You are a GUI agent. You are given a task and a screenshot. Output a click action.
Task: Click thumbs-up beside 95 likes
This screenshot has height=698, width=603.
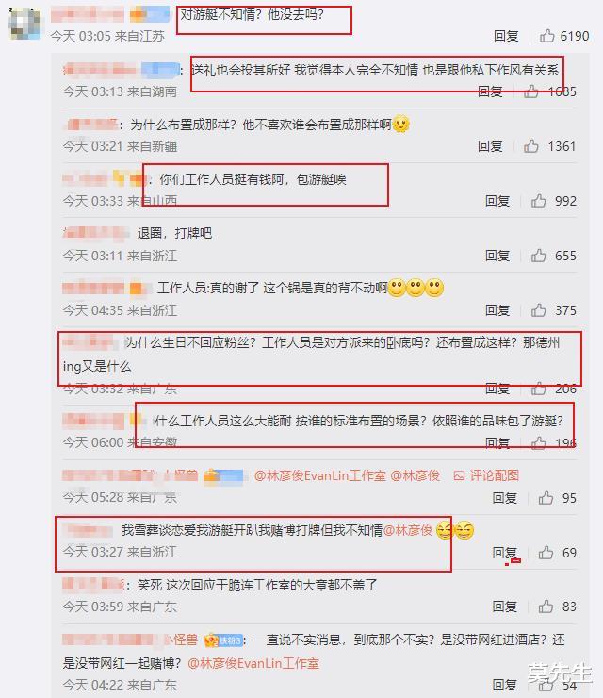546,498
